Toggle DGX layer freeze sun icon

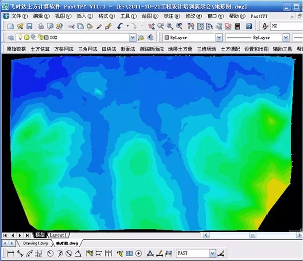pyautogui.click(x=27, y=37)
